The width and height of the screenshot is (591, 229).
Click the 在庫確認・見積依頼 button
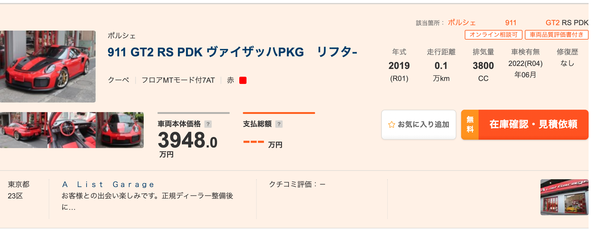525,125
